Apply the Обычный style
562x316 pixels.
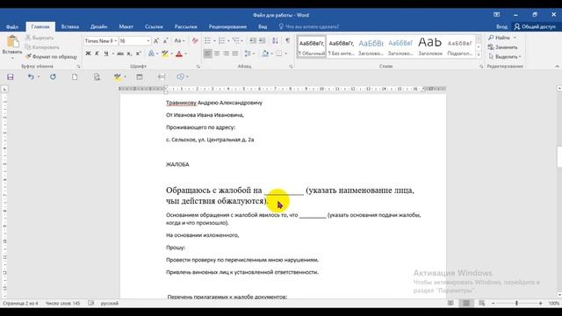[x=312, y=47]
